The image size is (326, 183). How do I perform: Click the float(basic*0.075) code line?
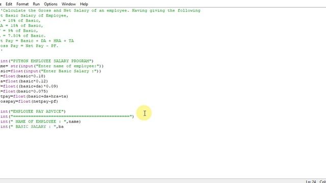[24, 91]
